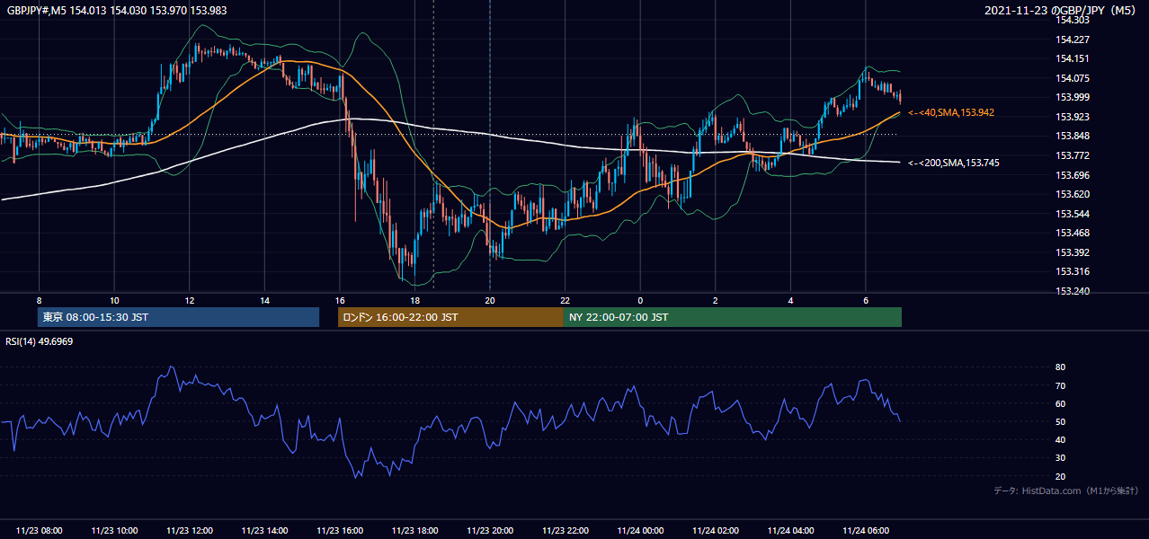Click the 11/23 12:00 time label
The height and width of the screenshot is (539, 1149).
pyautogui.click(x=189, y=531)
